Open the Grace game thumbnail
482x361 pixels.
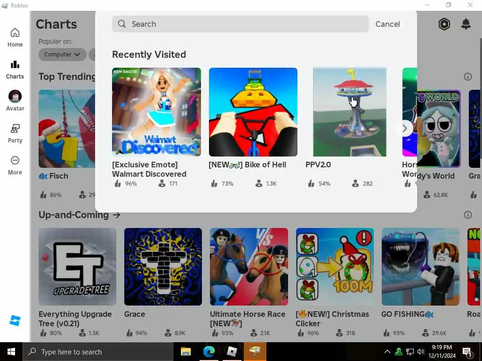click(163, 267)
